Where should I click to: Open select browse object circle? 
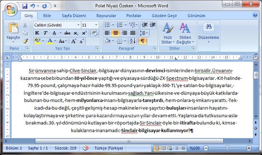(256, 129)
